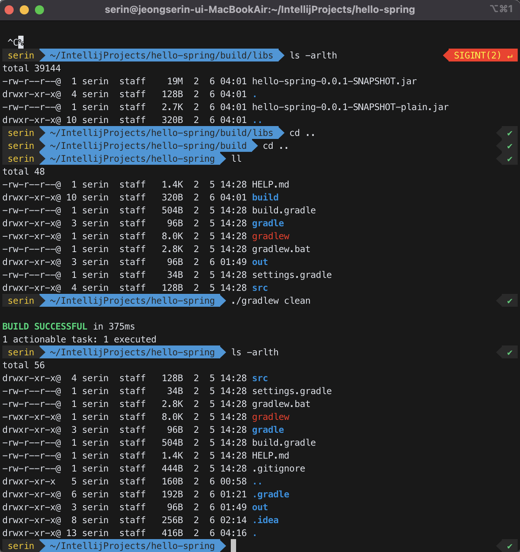Click 'total 39144' output line
This screenshot has height=552, width=520.
click(x=32, y=68)
